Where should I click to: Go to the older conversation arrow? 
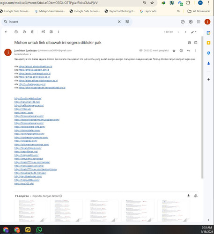pyautogui.click(x=185, y=32)
